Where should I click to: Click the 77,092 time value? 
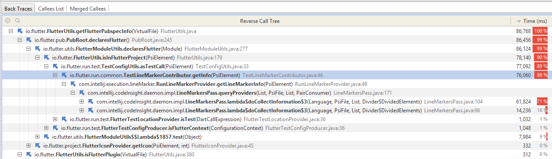523,67
